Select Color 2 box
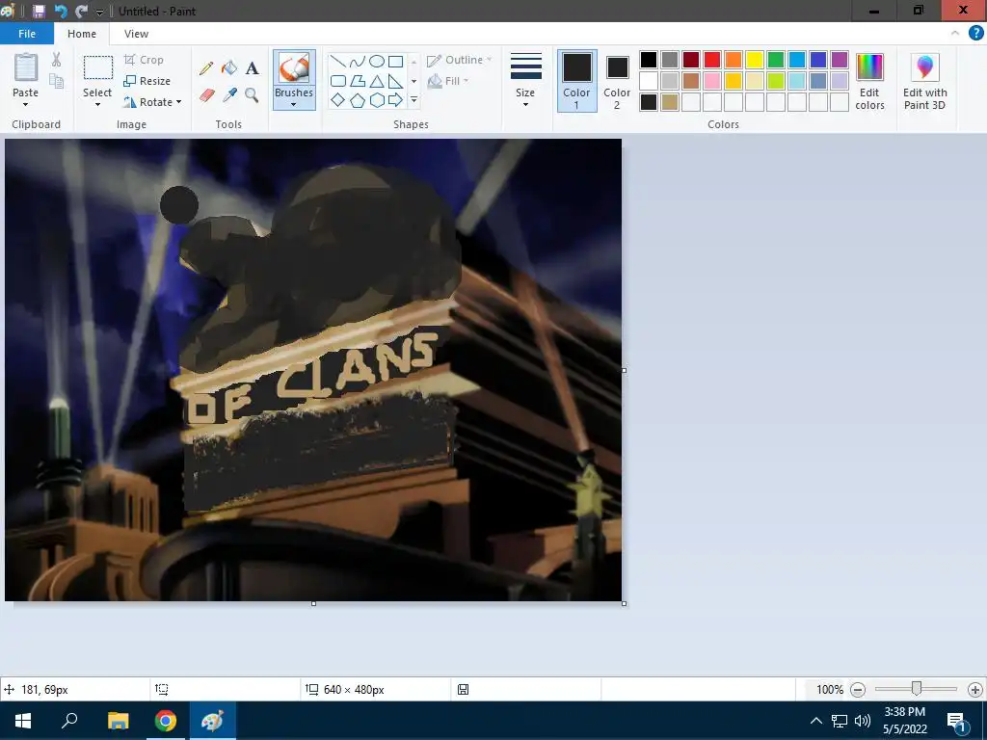987x740 pixels. tap(617, 81)
